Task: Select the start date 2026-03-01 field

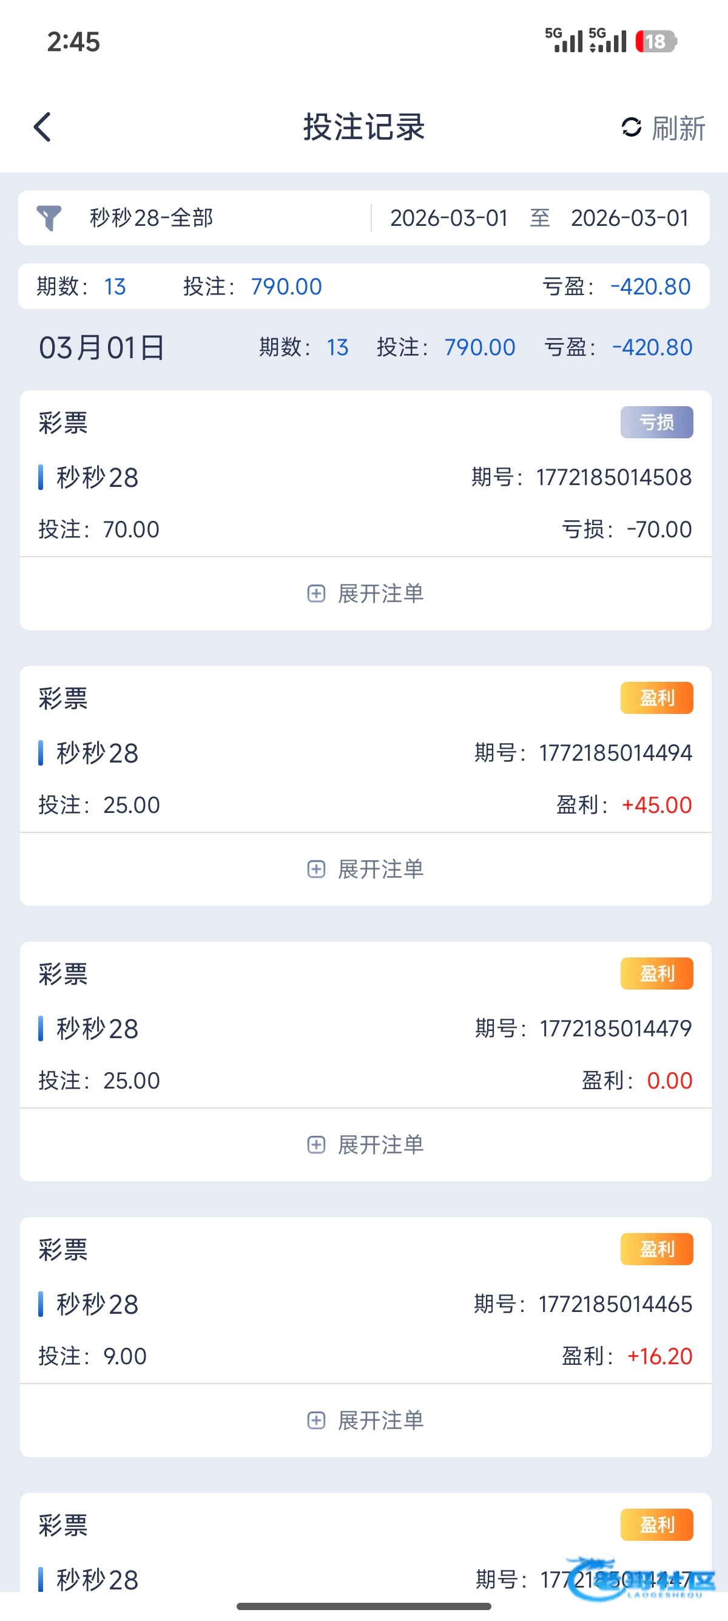Action: pos(449,219)
